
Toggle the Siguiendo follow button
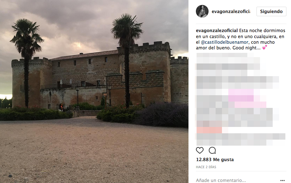(x=271, y=12)
